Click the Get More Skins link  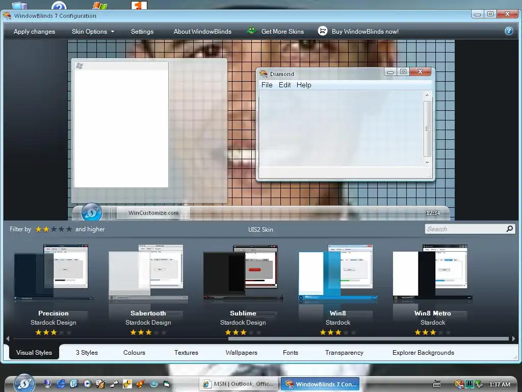coord(282,31)
